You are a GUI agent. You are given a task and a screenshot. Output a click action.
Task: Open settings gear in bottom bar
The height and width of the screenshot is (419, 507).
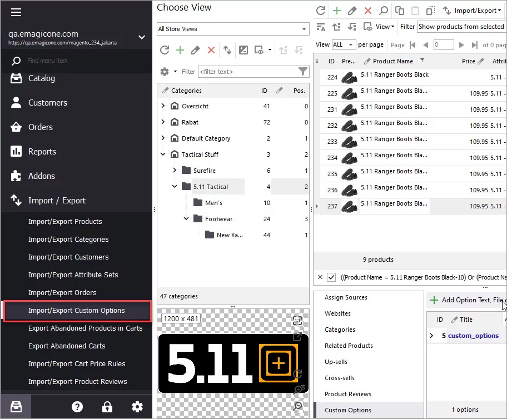137,407
